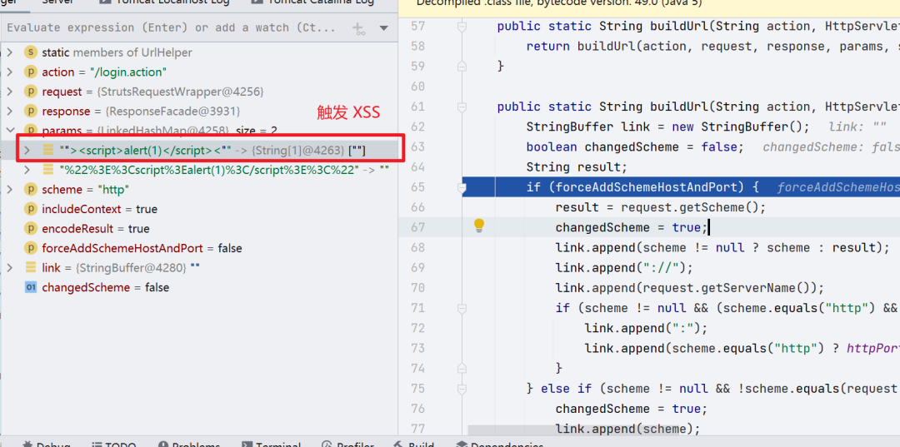Select the changedScheme = false row
Screen dimensions: 900x447
point(199,287)
